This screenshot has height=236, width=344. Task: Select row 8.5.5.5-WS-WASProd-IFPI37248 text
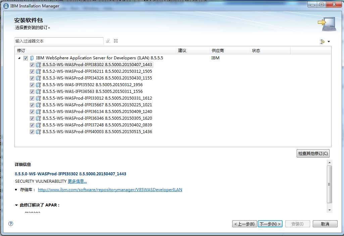97,125
